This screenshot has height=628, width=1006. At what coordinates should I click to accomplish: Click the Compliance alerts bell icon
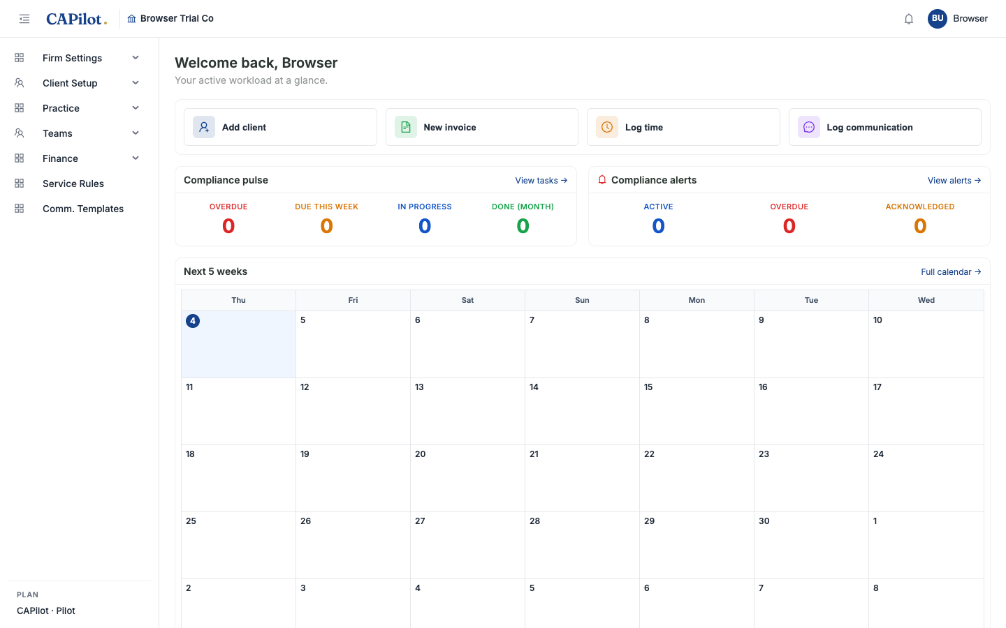(x=602, y=180)
